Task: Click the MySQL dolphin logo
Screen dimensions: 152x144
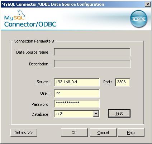Action: 15,15
